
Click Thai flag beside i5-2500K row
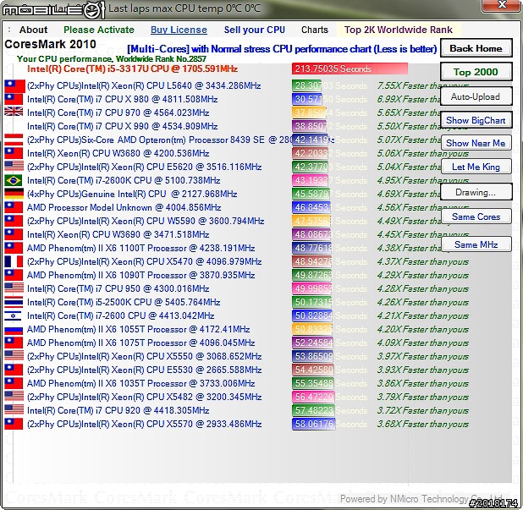14,302
